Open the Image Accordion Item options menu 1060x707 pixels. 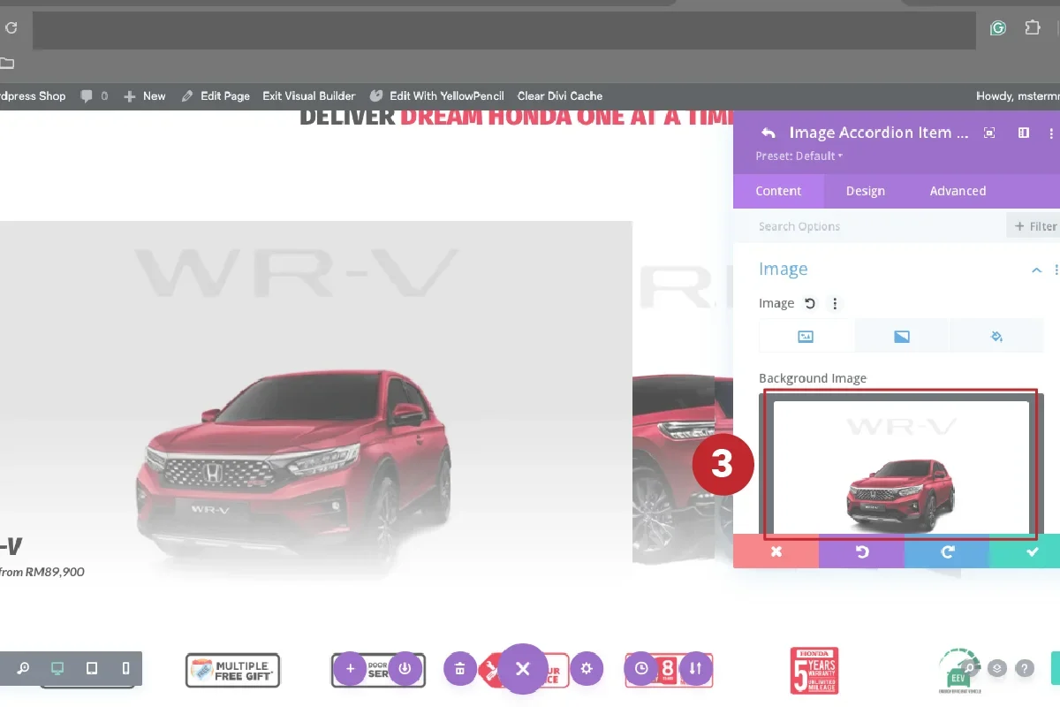pyautogui.click(x=1050, y=133)
